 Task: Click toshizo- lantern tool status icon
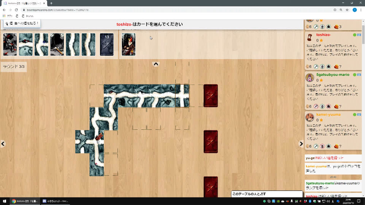point(322,67)
